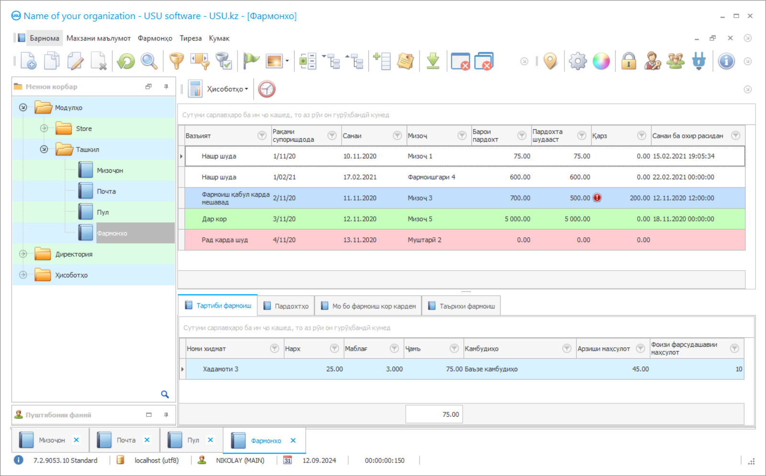
Task: Click the close all windows icon
Action: pos(484,61)
